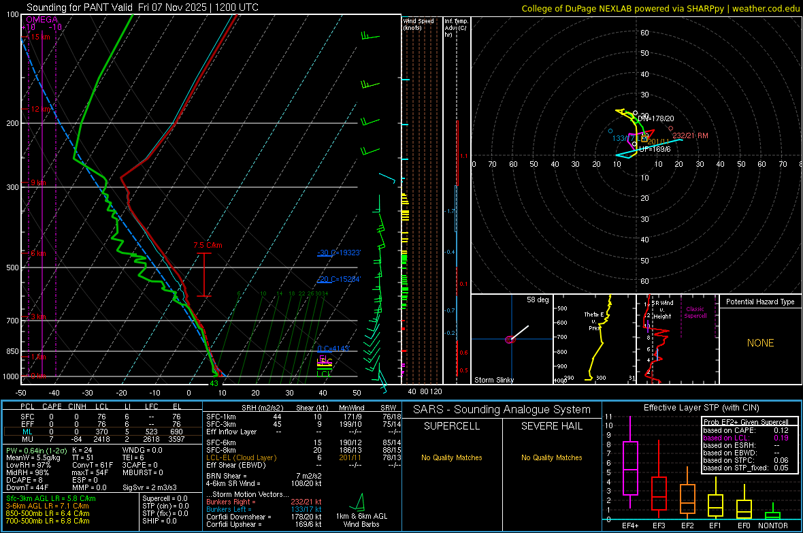The image size is (803, 533).
Task: Click the 'LCL-EL (Cloud Layer)' row label
Action: [241, 457]
